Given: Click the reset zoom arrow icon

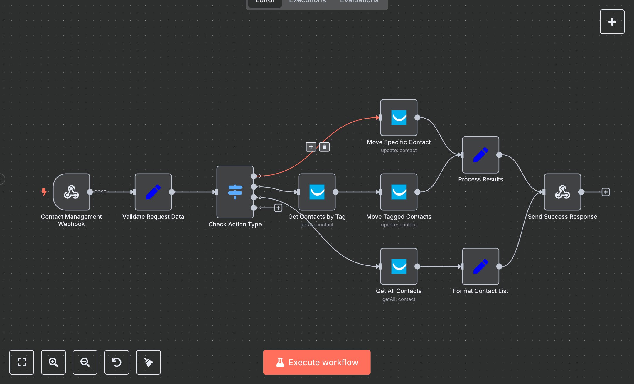Looking at the screenshot, I should click(x=117, y=362).
